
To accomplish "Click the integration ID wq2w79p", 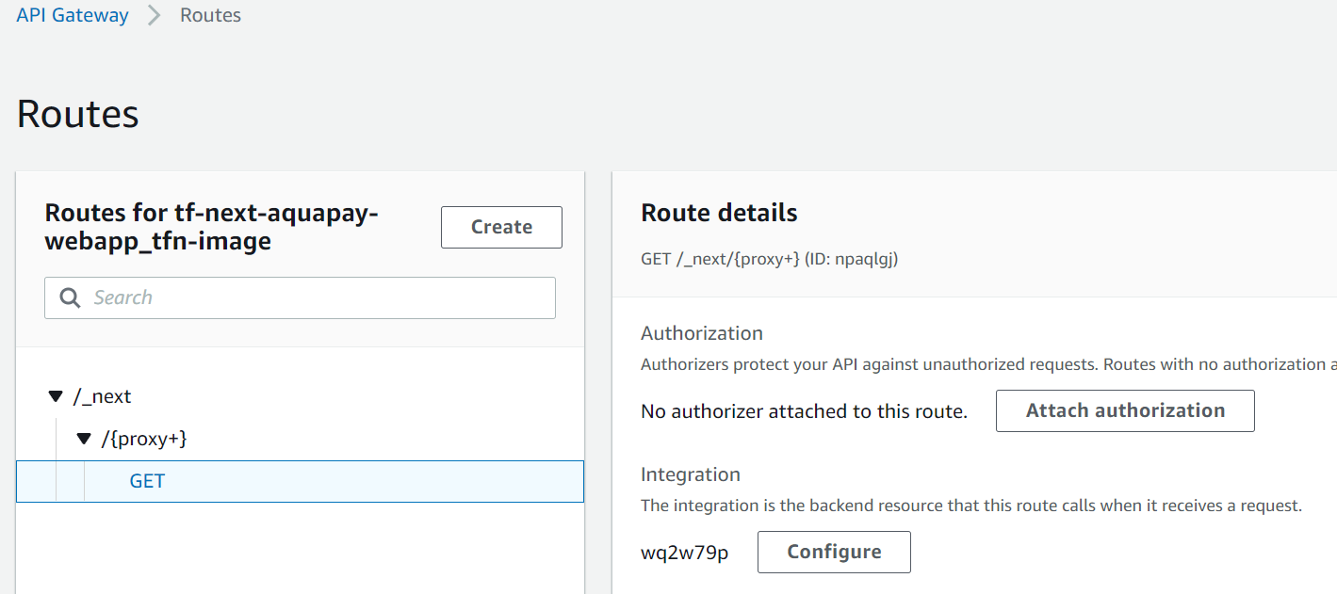I will click(684, 553).
